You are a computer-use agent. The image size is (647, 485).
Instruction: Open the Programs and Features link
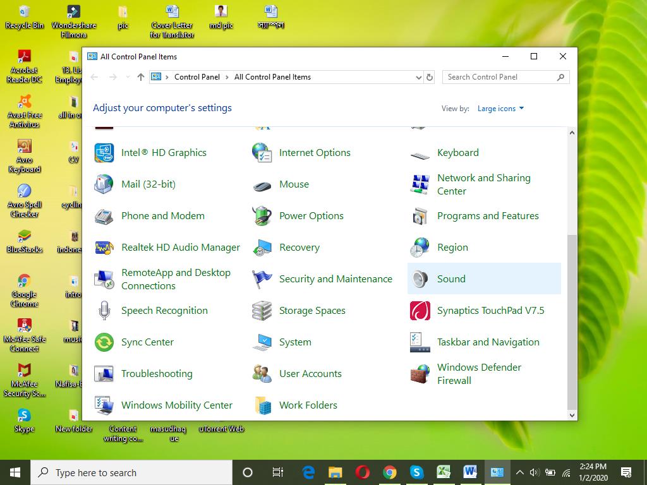[x=488, y=216]
